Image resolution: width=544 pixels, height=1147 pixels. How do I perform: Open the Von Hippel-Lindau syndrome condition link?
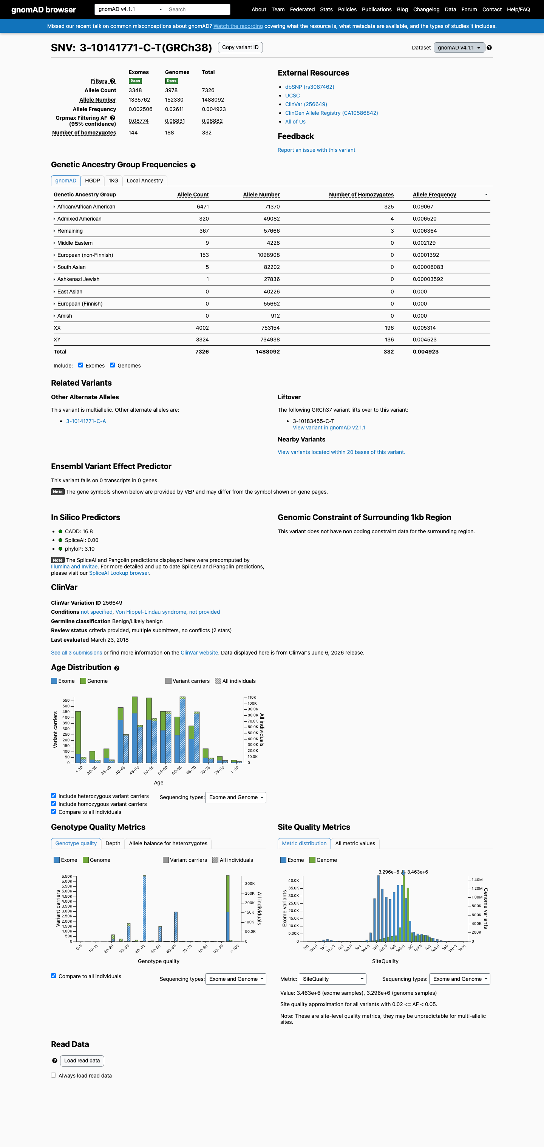[x=151, y=612]
